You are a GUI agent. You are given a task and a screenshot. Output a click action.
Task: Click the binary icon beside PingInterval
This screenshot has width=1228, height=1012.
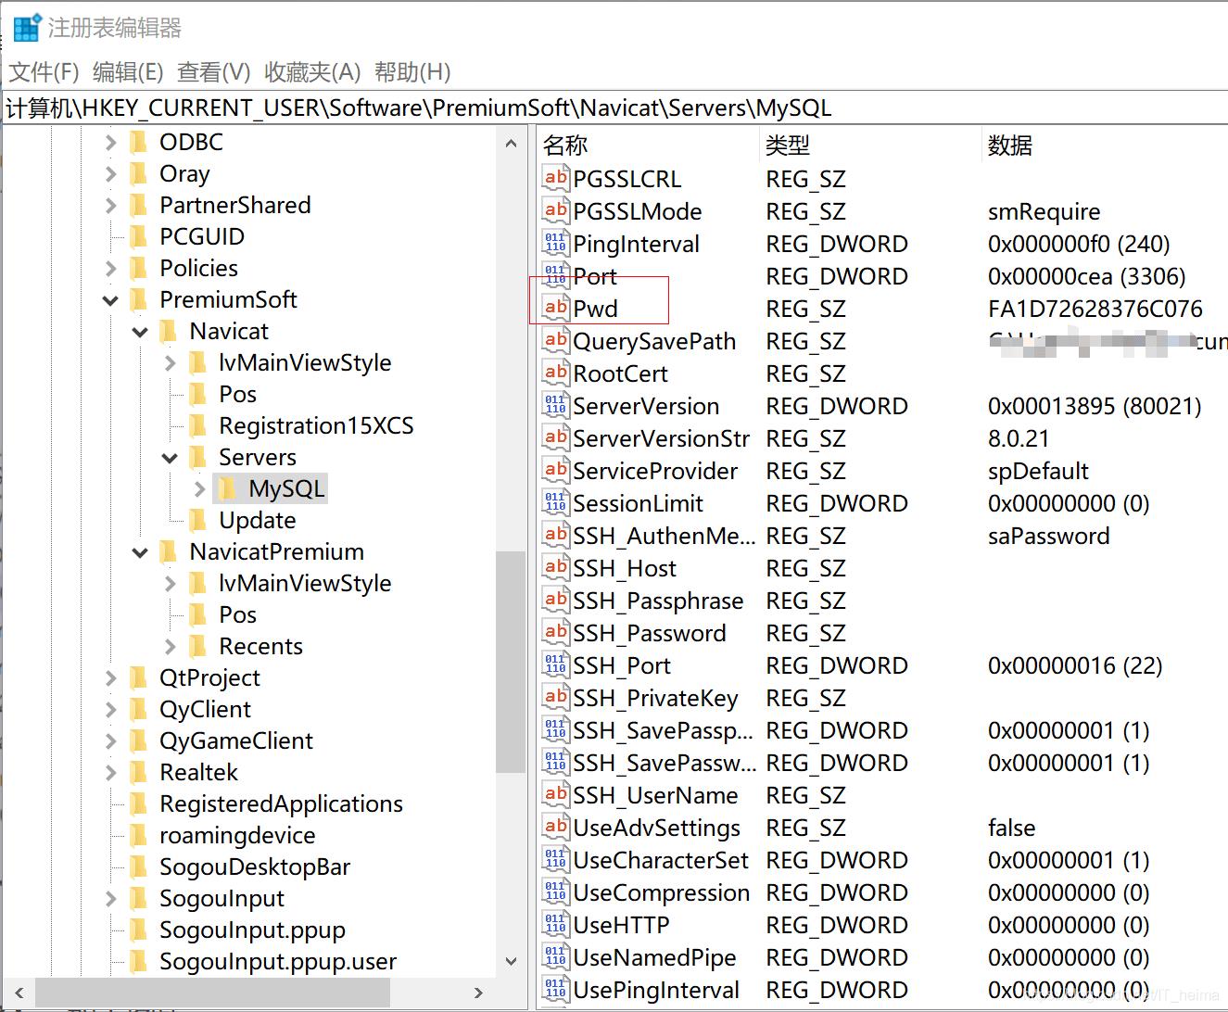pos(555,243)
